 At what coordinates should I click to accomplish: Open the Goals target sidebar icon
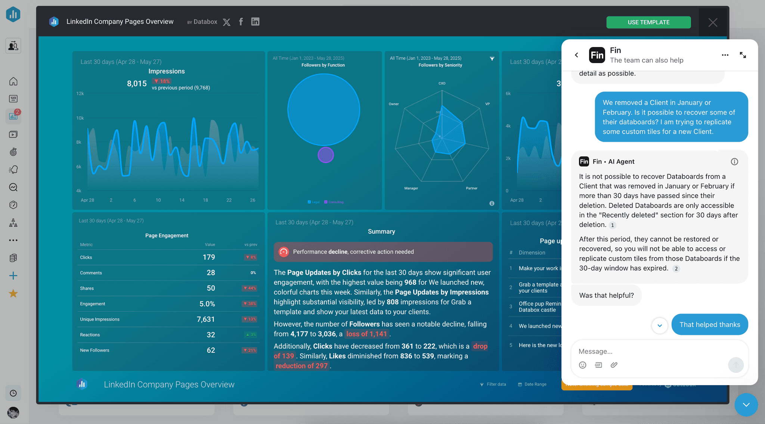click(x=13, y=152)
